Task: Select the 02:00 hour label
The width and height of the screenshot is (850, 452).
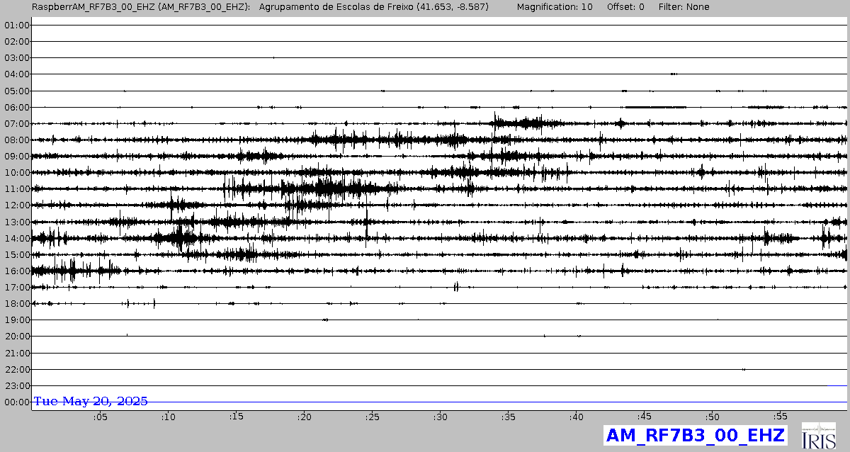Action: click(16, 41)
